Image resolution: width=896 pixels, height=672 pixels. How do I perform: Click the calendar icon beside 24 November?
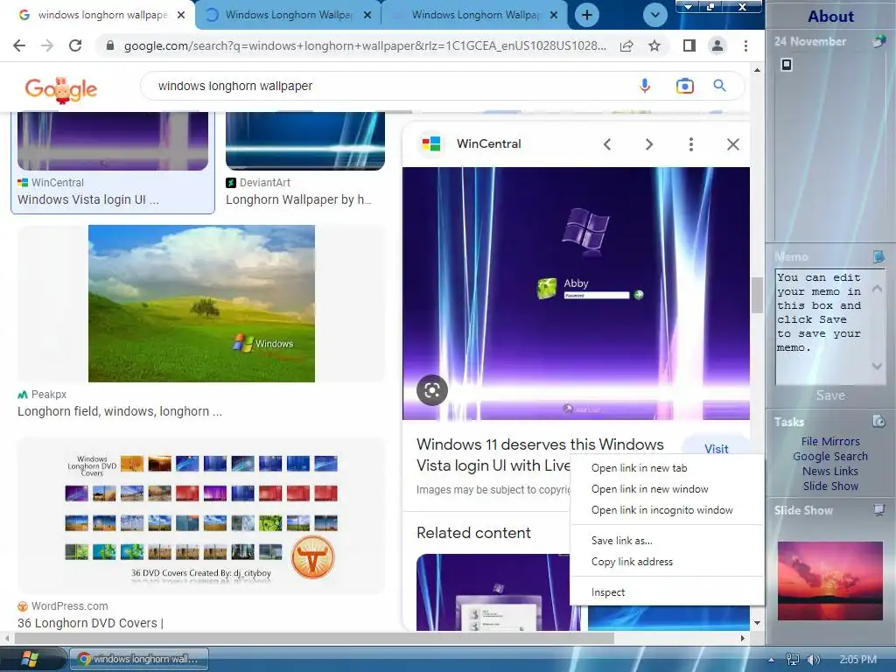pyautogui.click(x=878, y=41)
